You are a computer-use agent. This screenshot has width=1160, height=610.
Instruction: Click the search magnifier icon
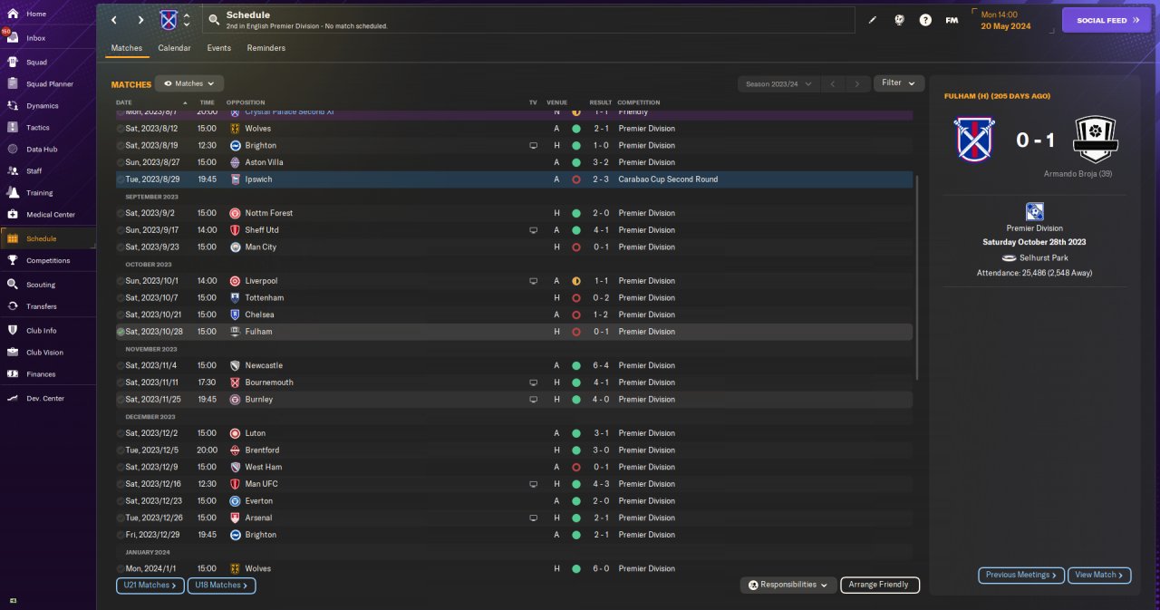point(214,20)
